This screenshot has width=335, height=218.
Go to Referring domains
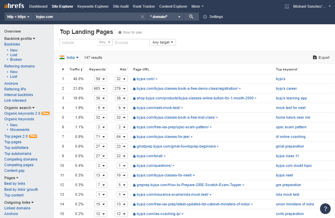[x=19, y=66]
